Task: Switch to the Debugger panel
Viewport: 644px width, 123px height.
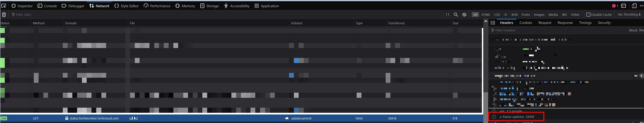Action: click(73, 6)
